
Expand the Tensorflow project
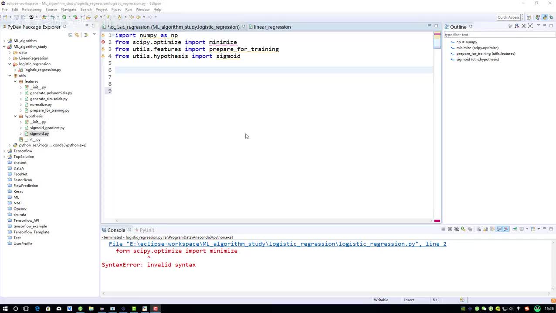[x=4, y=151]
